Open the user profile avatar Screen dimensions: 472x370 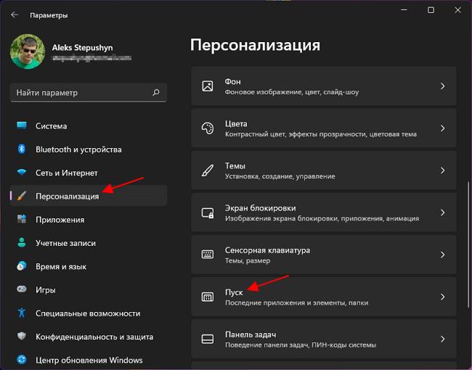[28, 52]
